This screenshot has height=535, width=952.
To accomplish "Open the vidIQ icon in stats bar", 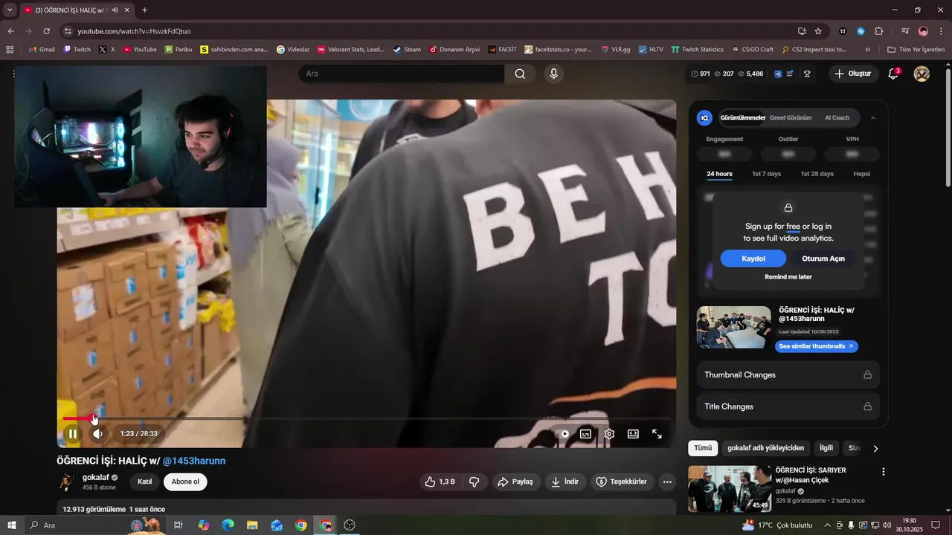I will pos(778,74).
